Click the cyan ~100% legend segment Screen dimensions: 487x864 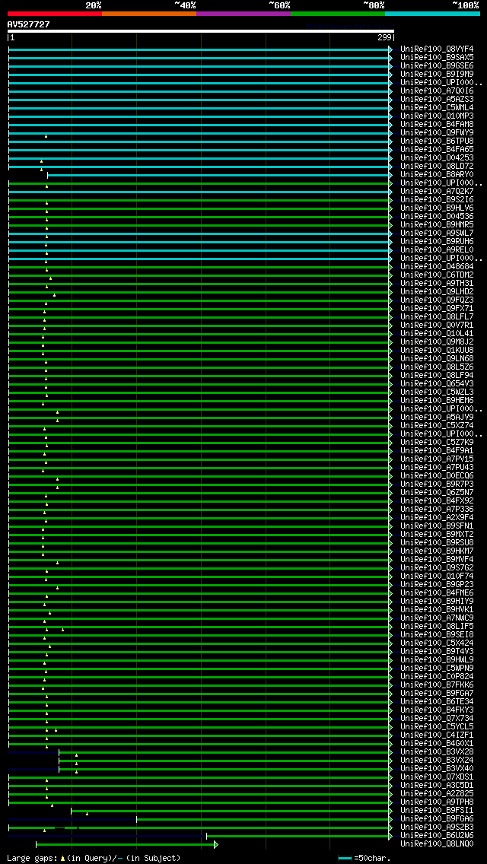[x=431, y=13]
